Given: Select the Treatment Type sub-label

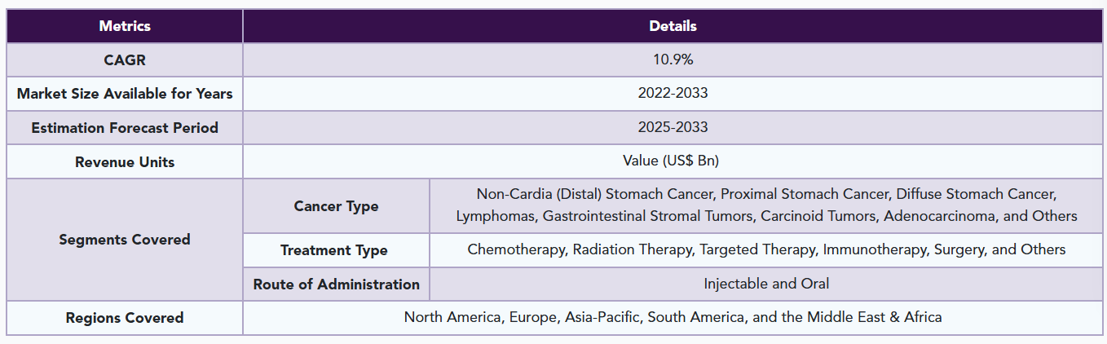Looking at the screenshot, I should pos(334,250).
